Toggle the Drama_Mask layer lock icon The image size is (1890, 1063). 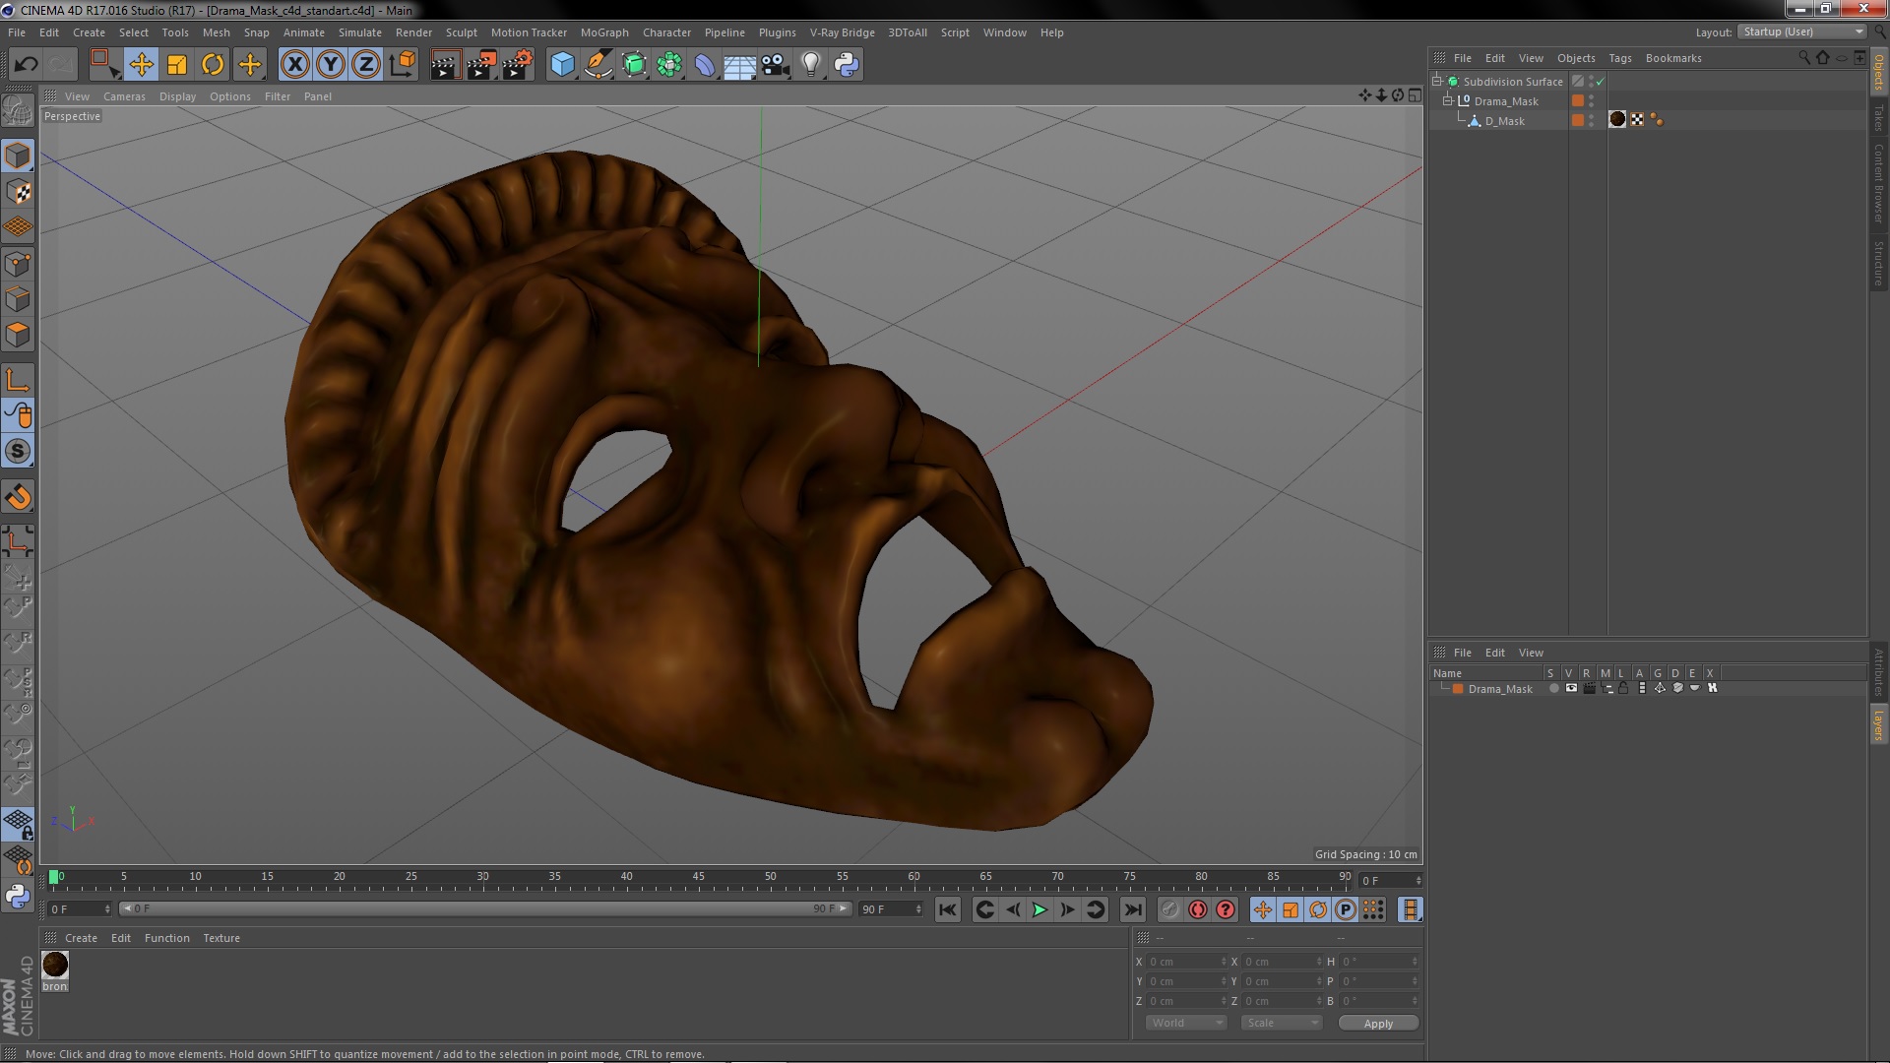tap(1624, 689)
